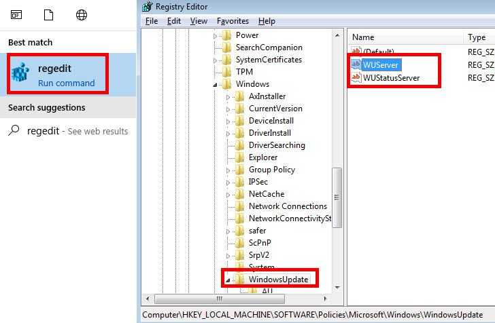
Task: Select the WUStatusServer value
Action: point(391,78)
